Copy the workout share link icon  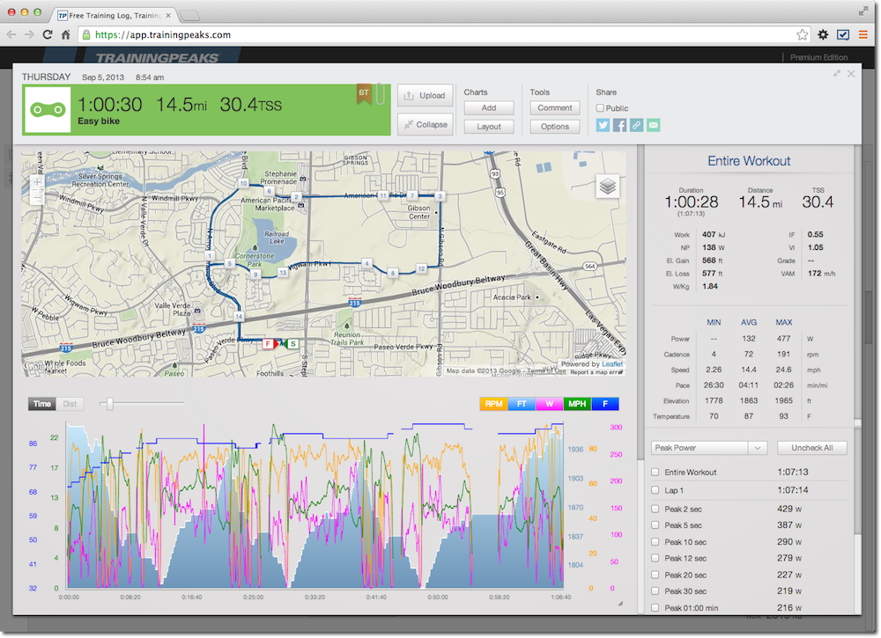[636, 125]
